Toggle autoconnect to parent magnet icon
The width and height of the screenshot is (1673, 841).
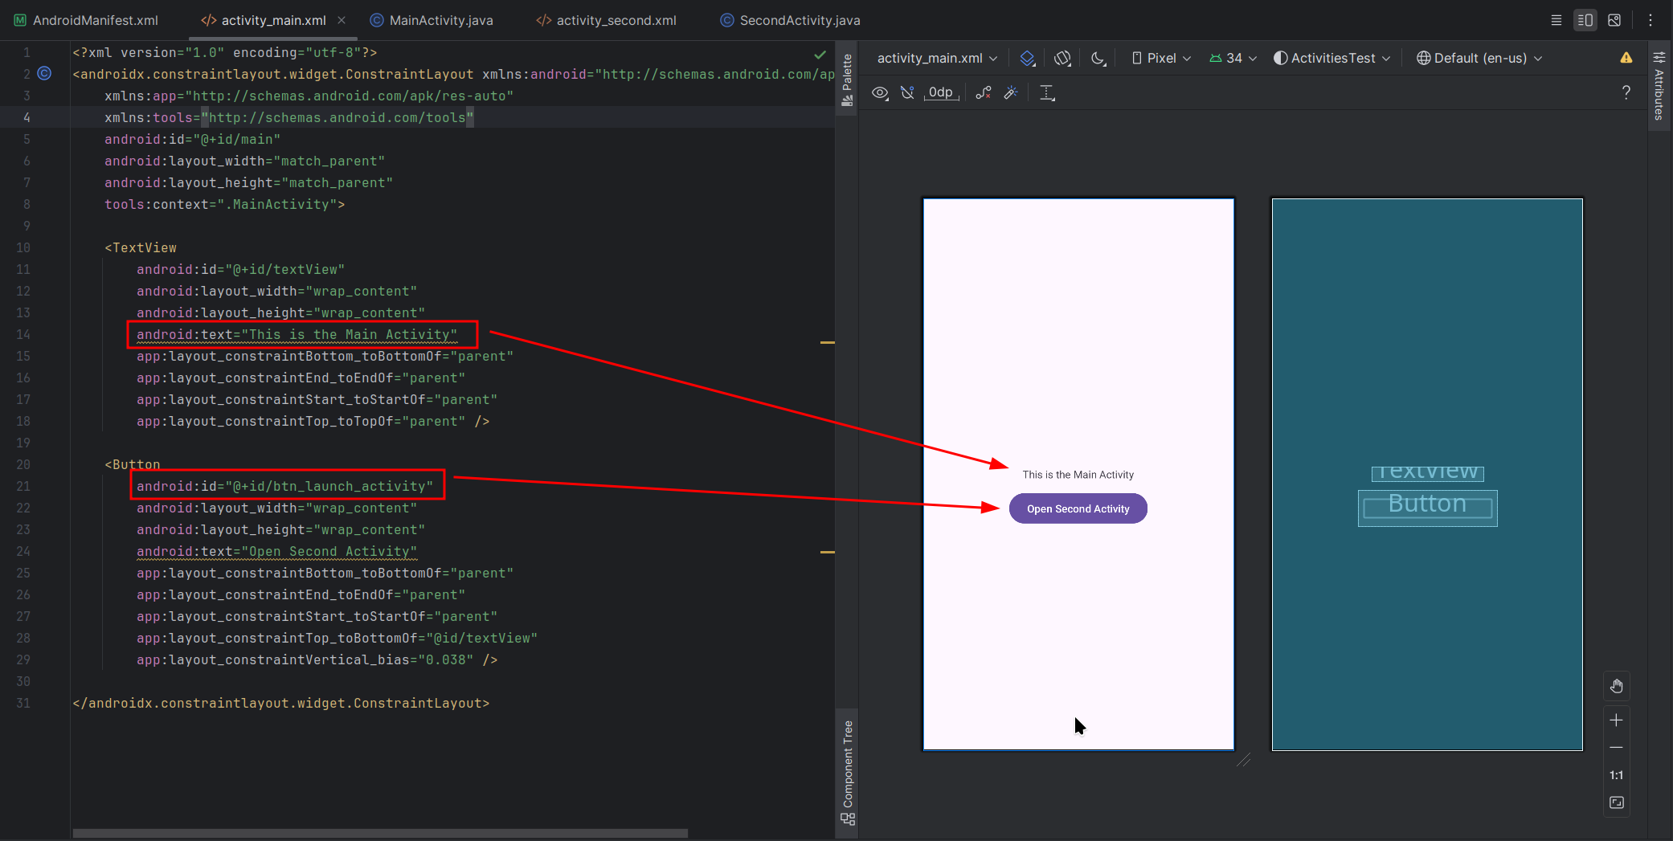(x=907, y=93)
